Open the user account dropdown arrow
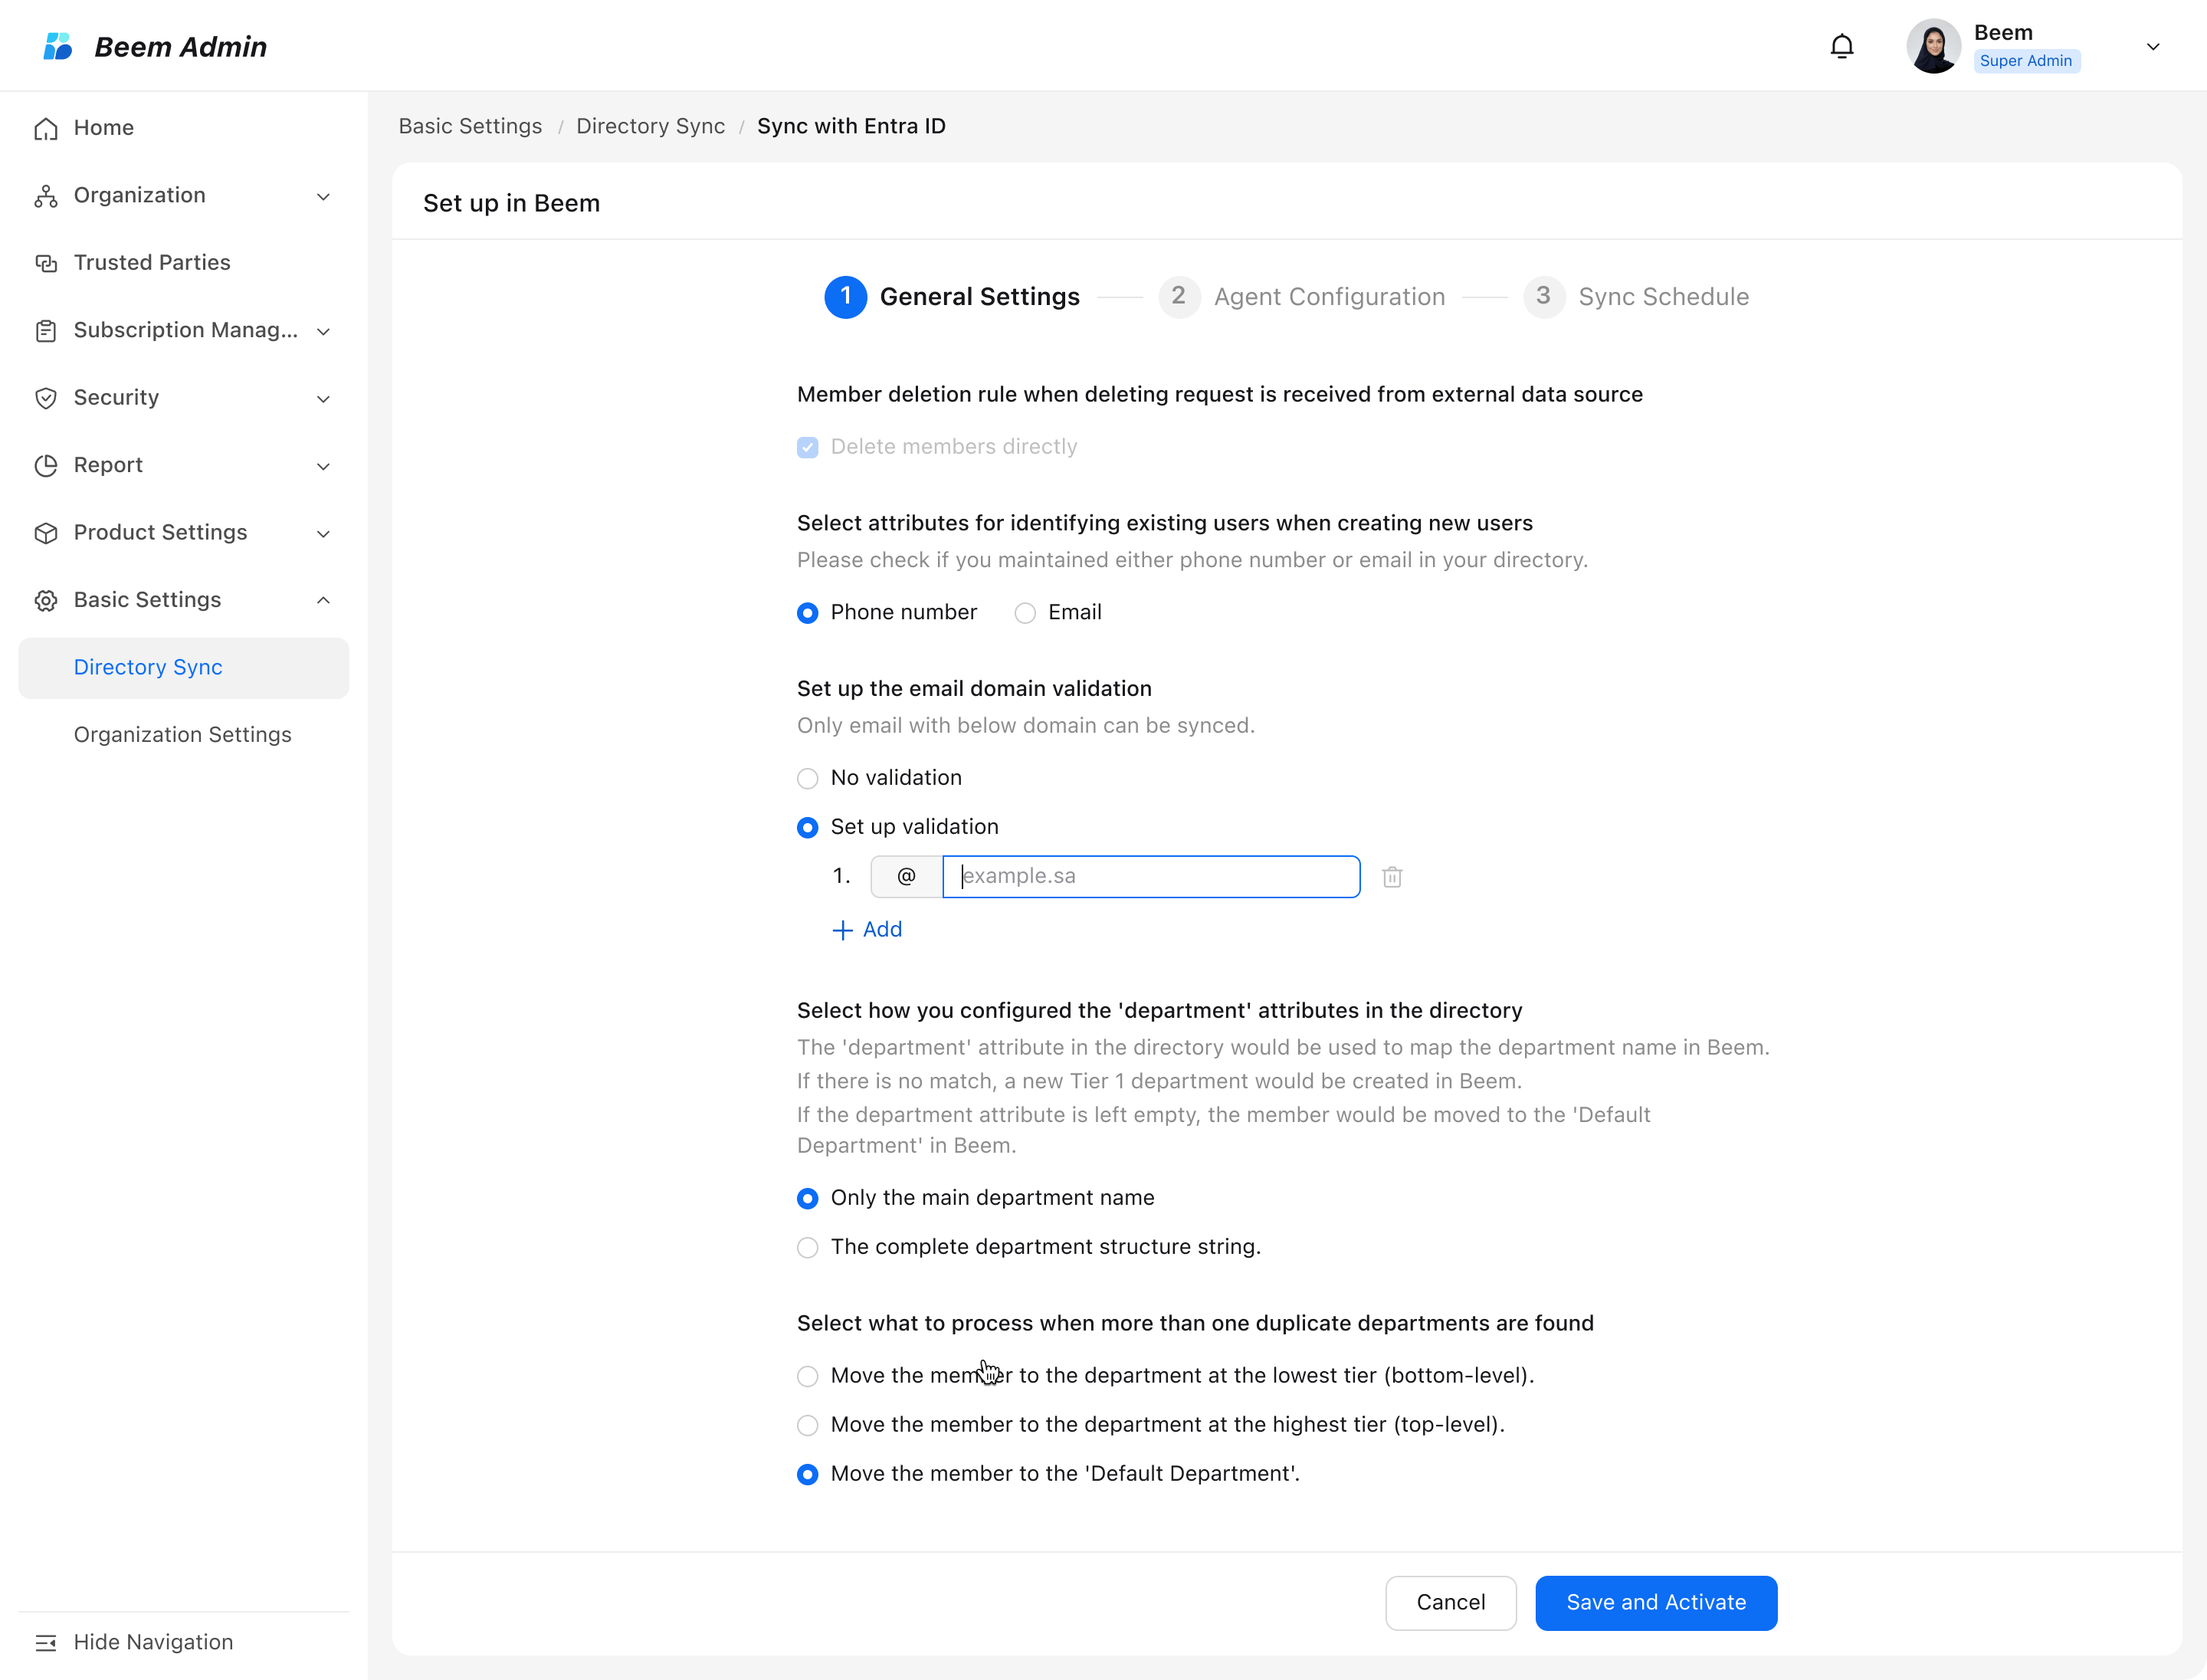Viewport: 2207px width, 1680px height. click(x=2153, y=46)
